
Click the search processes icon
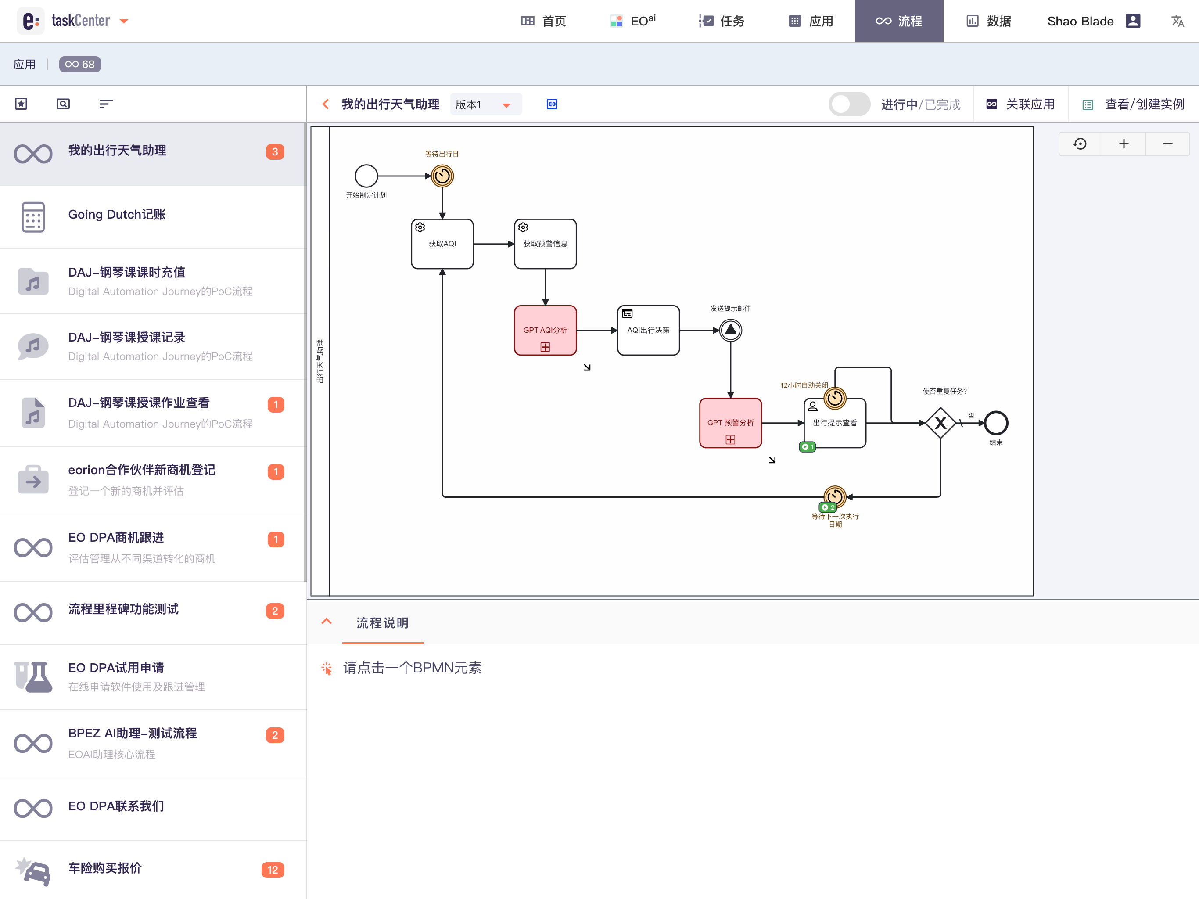coord(64,104)
